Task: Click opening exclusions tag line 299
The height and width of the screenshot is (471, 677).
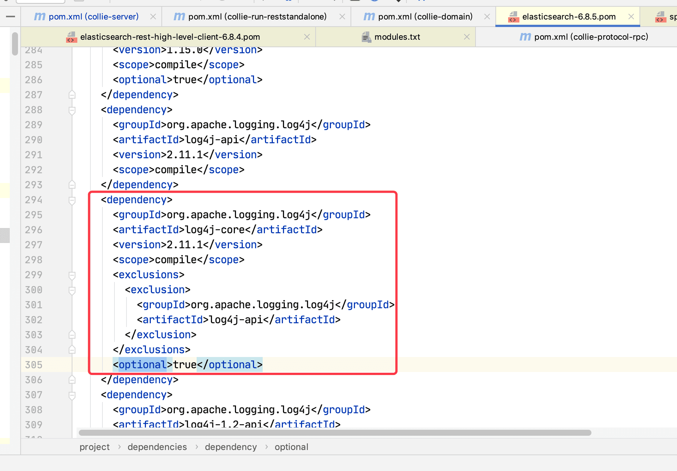Action: 149,274
